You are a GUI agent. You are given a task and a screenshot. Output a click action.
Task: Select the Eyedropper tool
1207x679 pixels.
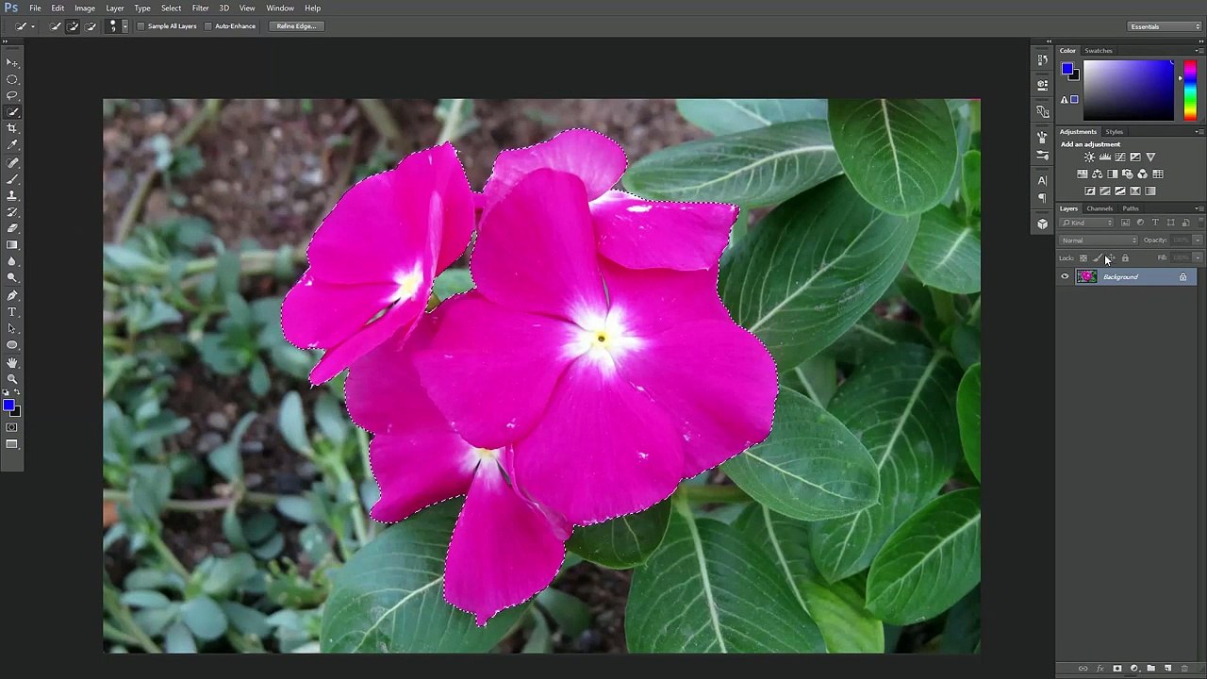coord(12,144)
